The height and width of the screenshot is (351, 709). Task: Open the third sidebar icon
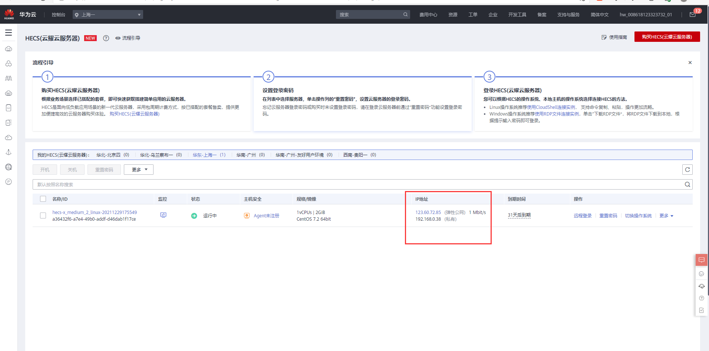tap(9, 78)
